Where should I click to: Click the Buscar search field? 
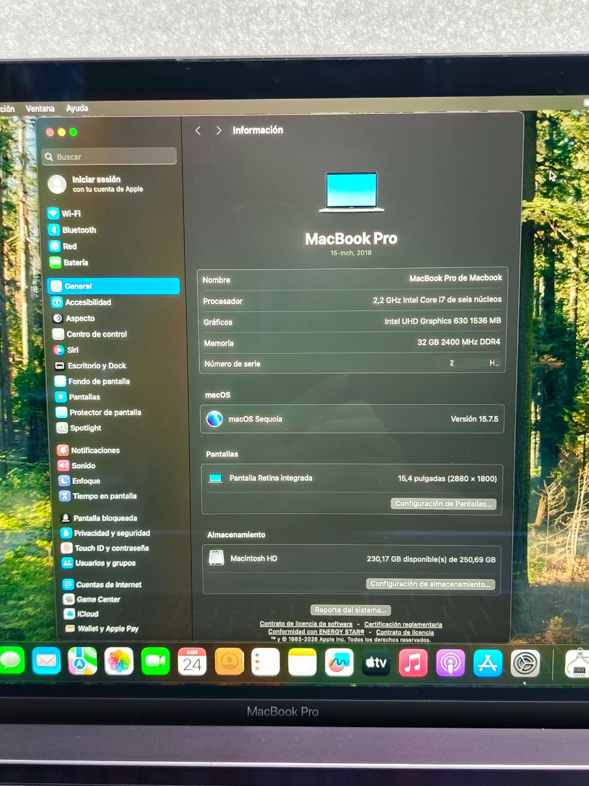pos(109,157)
